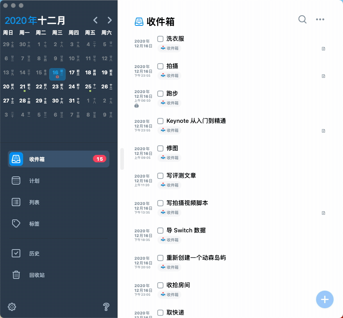Click the sidebar divider handle
The width and height of the screenshot is (343, 318).
coord(122,159)
